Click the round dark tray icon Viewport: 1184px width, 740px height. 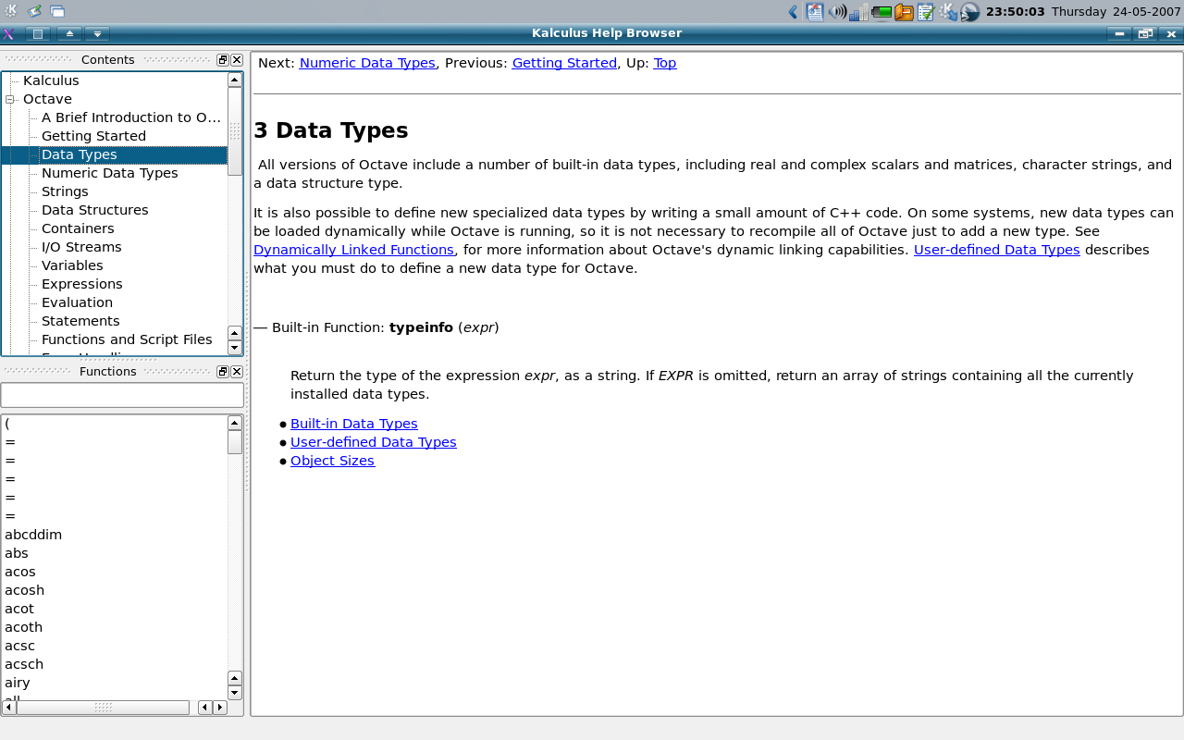[969, 12]
